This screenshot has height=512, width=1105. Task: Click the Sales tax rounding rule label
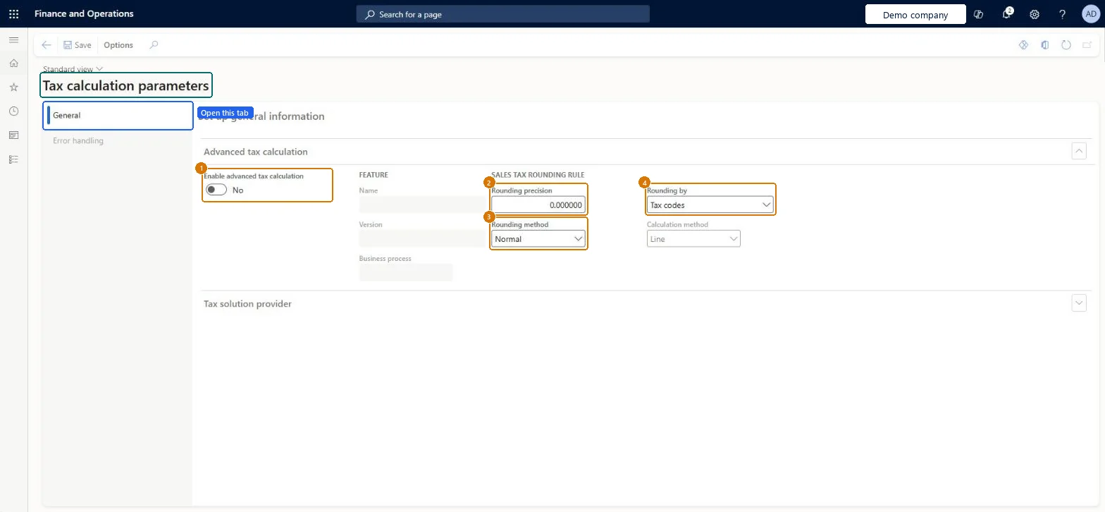[x=538, y=175]
